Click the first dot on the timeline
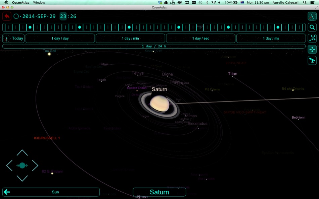This screenshot has width=319, height=199. (30, 27)
